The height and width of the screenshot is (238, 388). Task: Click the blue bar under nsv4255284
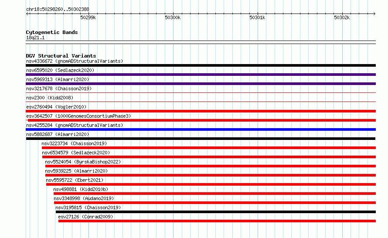coord(201,129)
